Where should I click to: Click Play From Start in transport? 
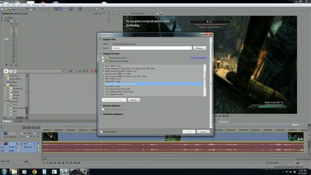[x=52, y=163]
